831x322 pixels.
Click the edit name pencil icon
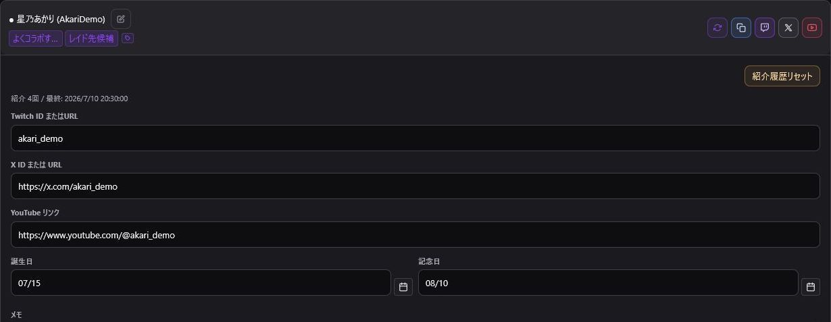tap(121, 19)
